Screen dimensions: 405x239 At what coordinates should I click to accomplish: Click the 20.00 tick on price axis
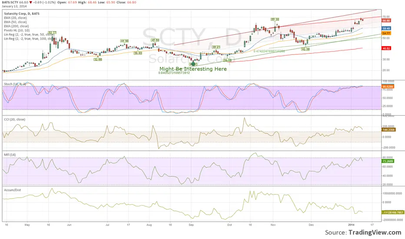pyautogui.click(x=386, y=70)
